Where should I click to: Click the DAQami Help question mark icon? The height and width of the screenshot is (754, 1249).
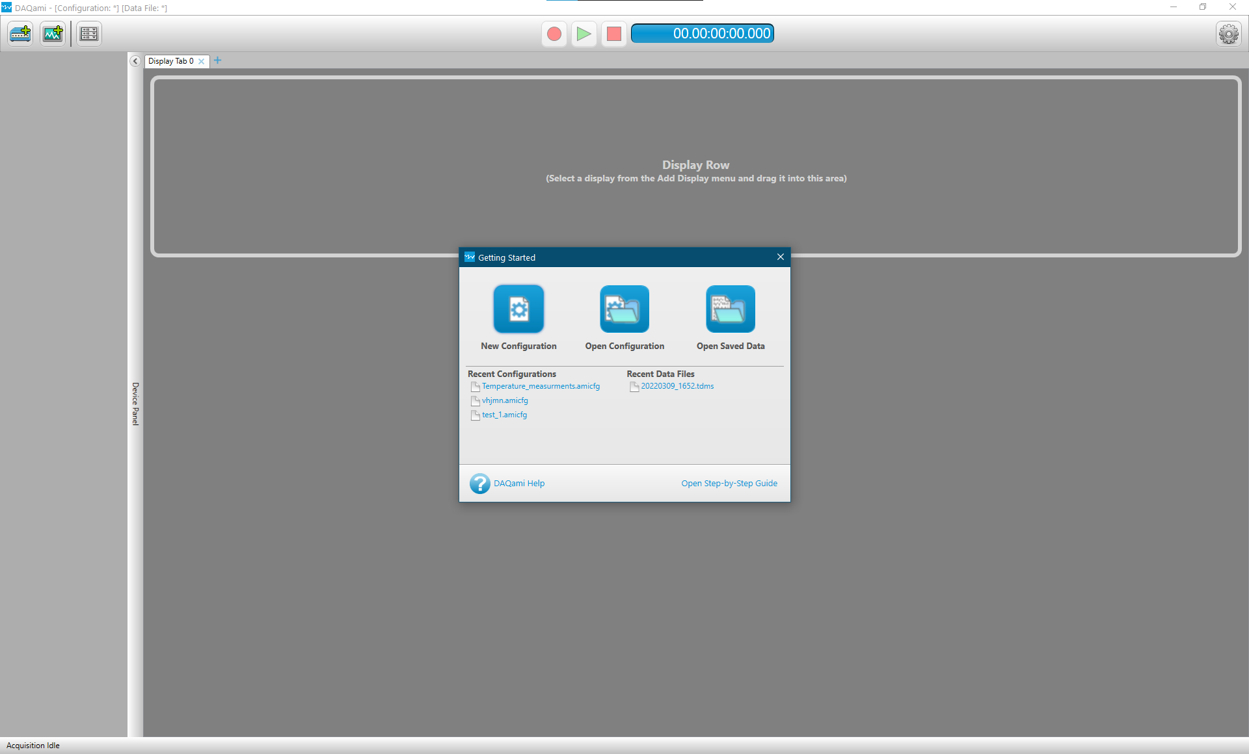tap(480, 484)
